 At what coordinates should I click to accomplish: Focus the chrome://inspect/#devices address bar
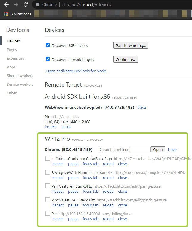tap(86, 4)
